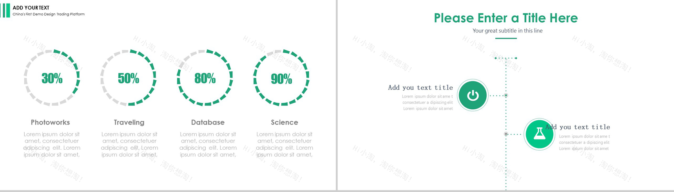
Task: Select the Traveling heading
Action: pos(129,122)
